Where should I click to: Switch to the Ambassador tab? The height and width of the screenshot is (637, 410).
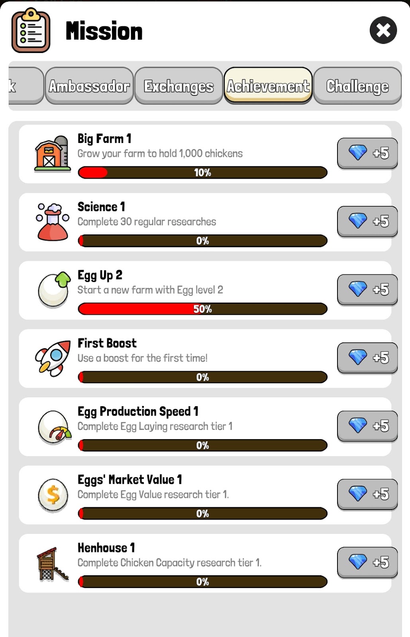pos(89,86)
